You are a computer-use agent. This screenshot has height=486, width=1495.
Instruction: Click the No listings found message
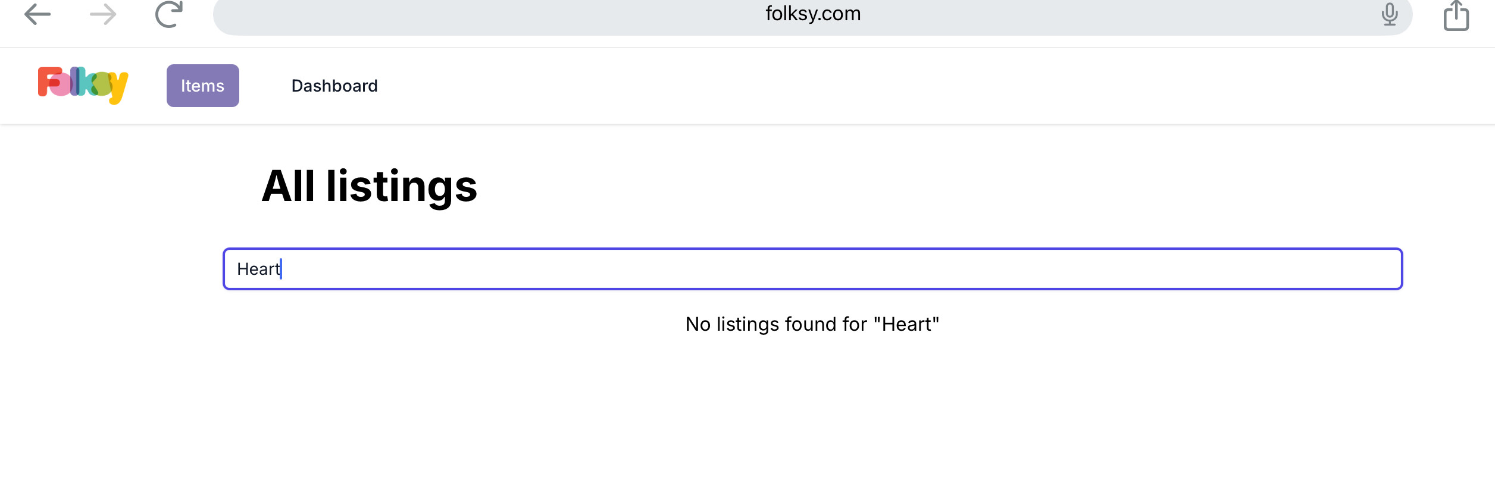click(x=812, y=324)
